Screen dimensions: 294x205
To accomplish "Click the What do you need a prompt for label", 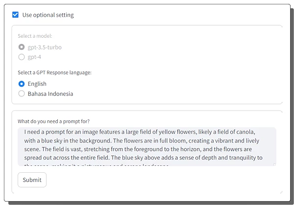I will pos(53,121).
